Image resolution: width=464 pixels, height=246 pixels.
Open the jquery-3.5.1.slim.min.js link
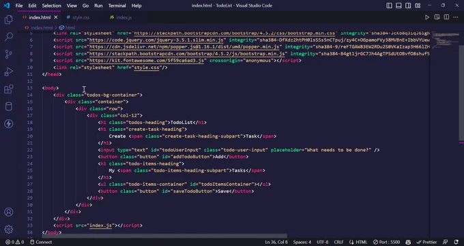point(156,40)
